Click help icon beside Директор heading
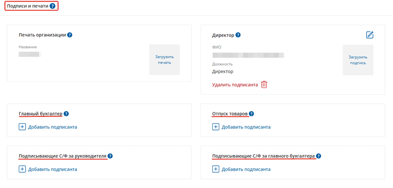This screenshot has height=188, width=393. click(x=238, y=35)
